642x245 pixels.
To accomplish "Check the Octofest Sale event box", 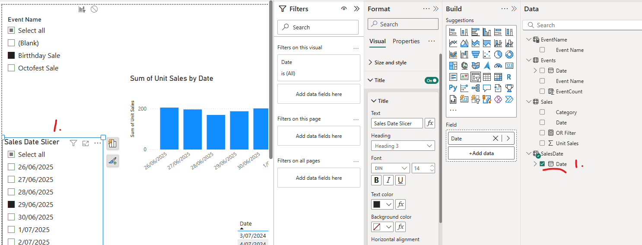I will pos(11,68).
